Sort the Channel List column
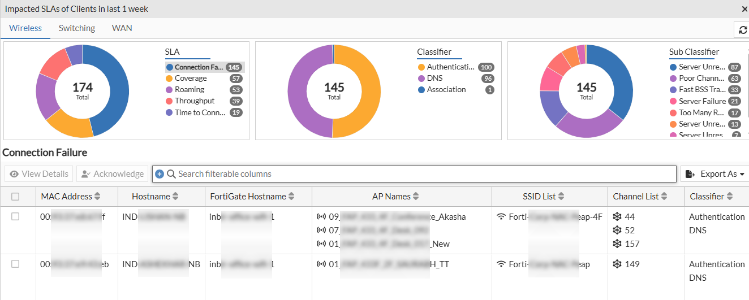This screenshot has width=749, height=300. tap(664, 197)
